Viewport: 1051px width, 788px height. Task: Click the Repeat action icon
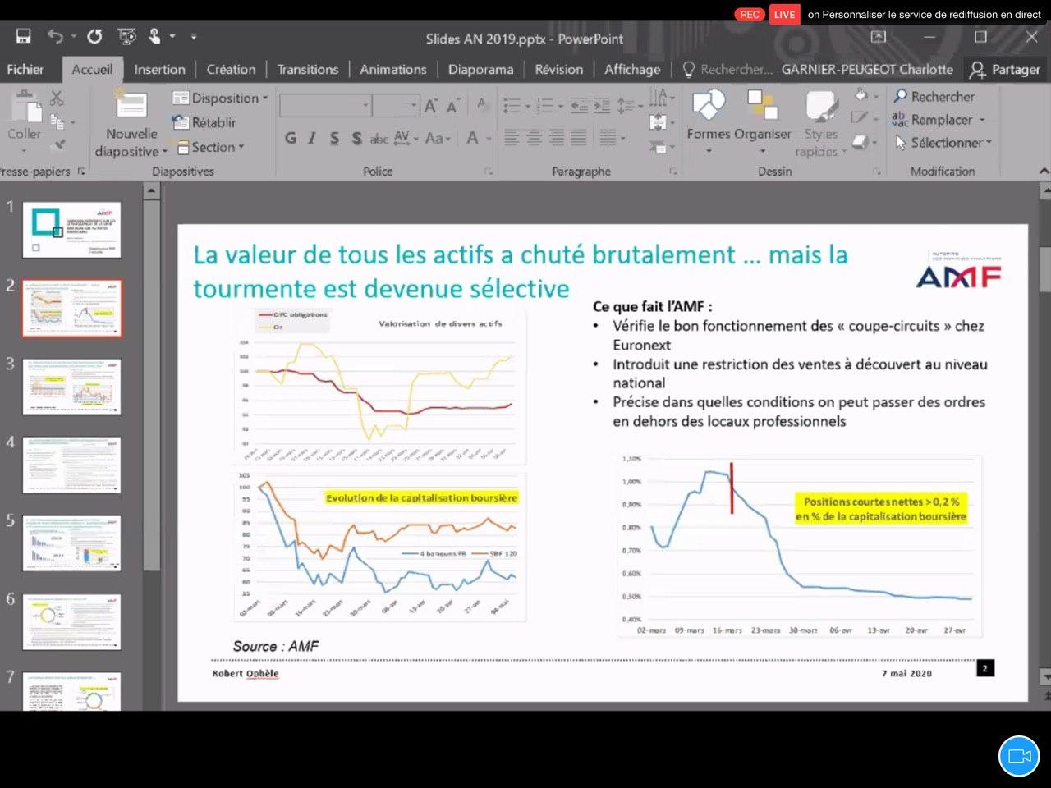[95, 36]
